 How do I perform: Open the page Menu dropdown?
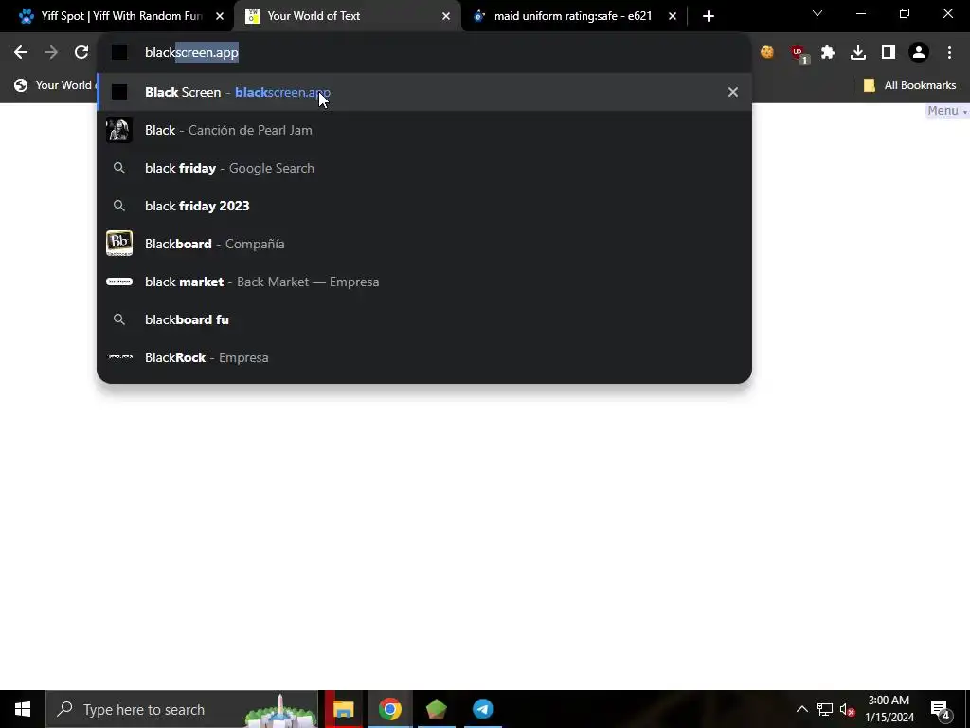click(946, 111)
